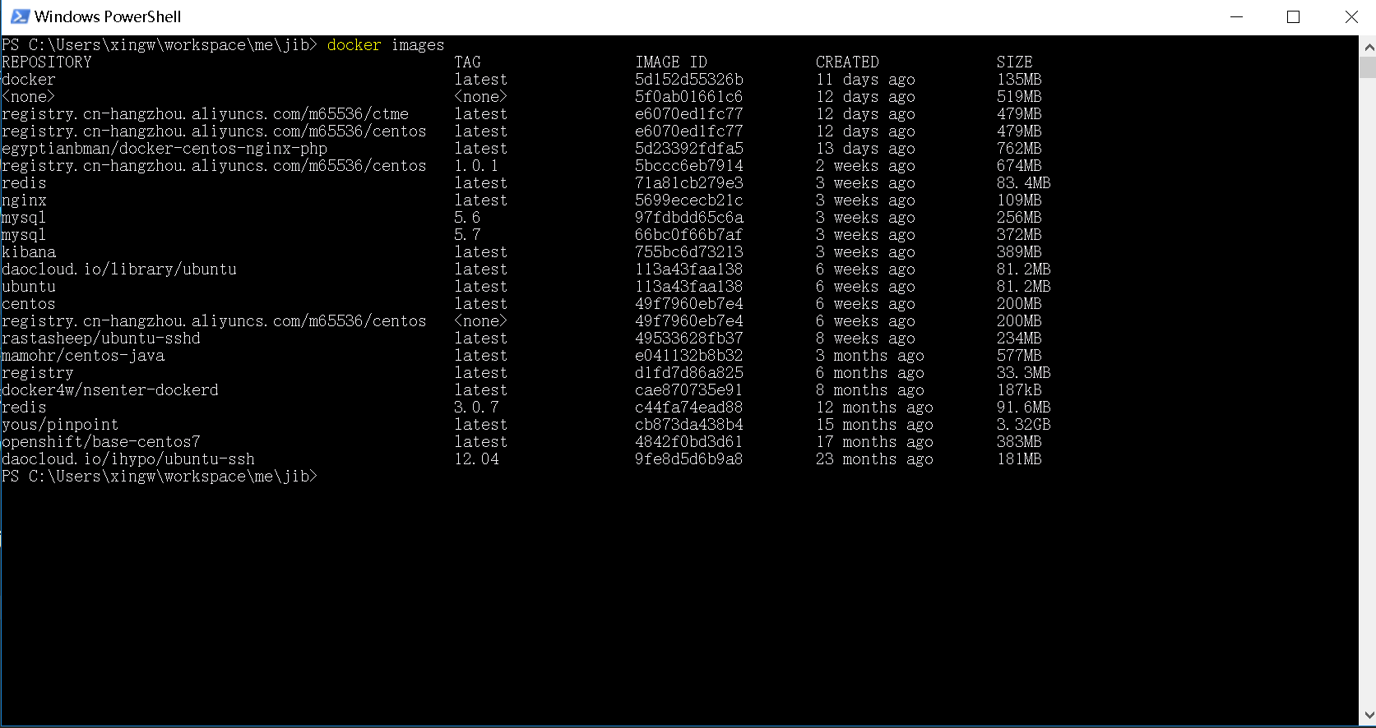The image size is (1376, 728).
Task: Click size value 33.3MB
Action: point(1023,373)
